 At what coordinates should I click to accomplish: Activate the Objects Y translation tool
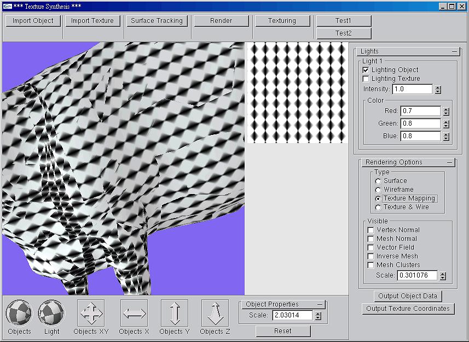(x=173, y=314)
